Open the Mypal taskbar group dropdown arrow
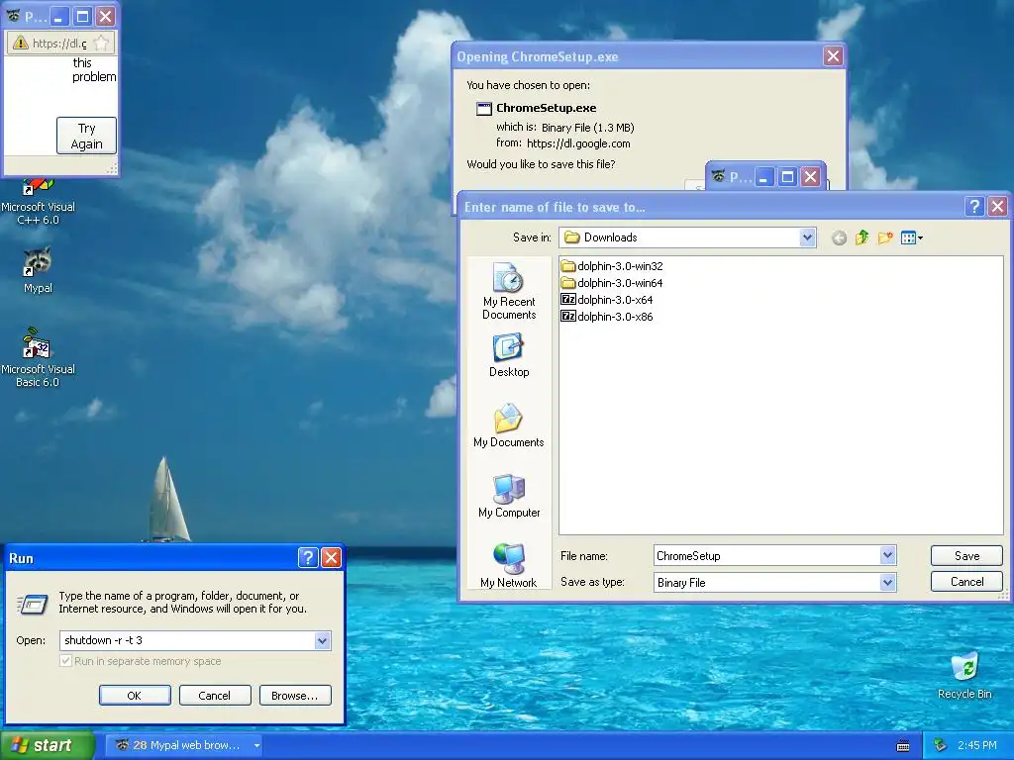Image resolution: width=1014 pixels, height=760 pixels. click(x=256, y=746)
